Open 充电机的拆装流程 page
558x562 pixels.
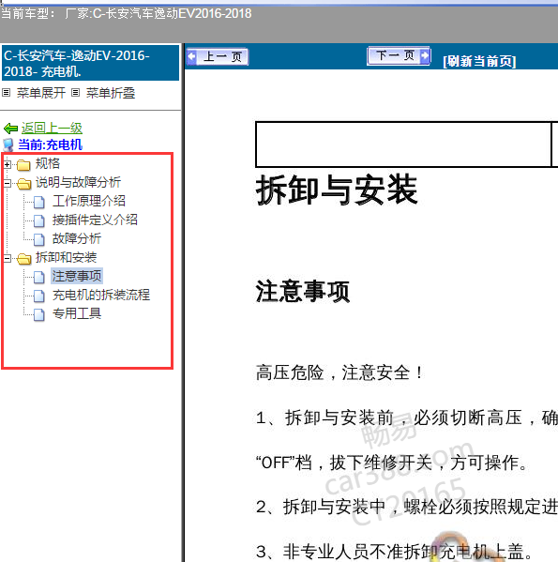101,295
